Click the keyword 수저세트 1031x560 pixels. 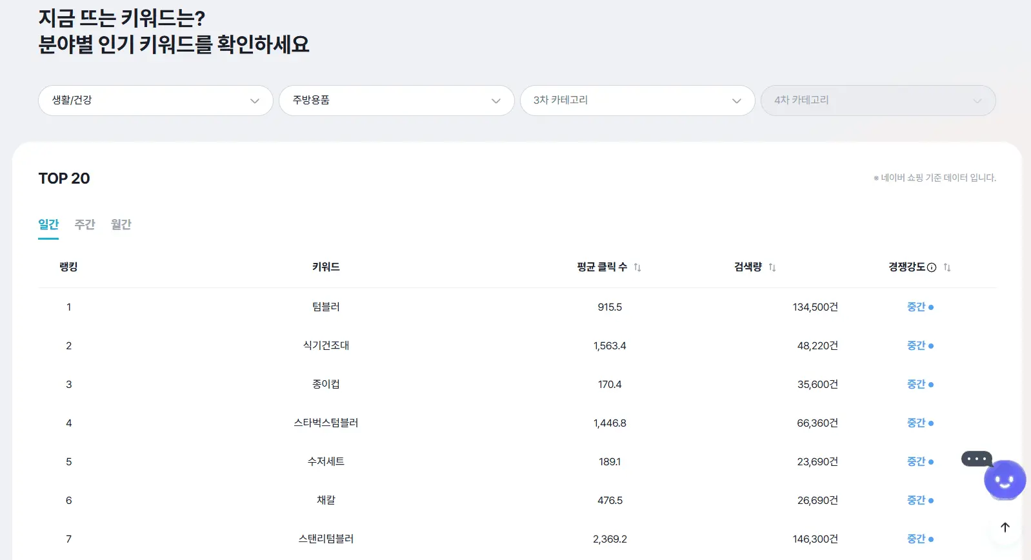pyautogui.click(x=326, y=461)
